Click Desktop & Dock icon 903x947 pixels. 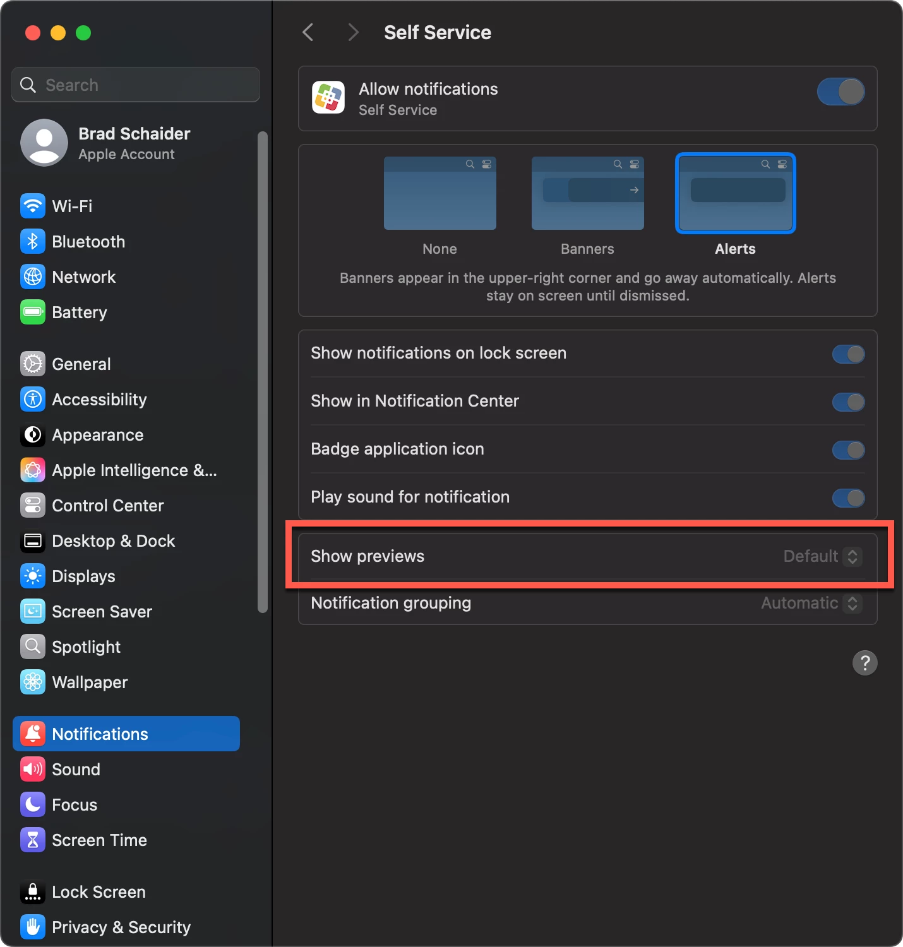33,540
